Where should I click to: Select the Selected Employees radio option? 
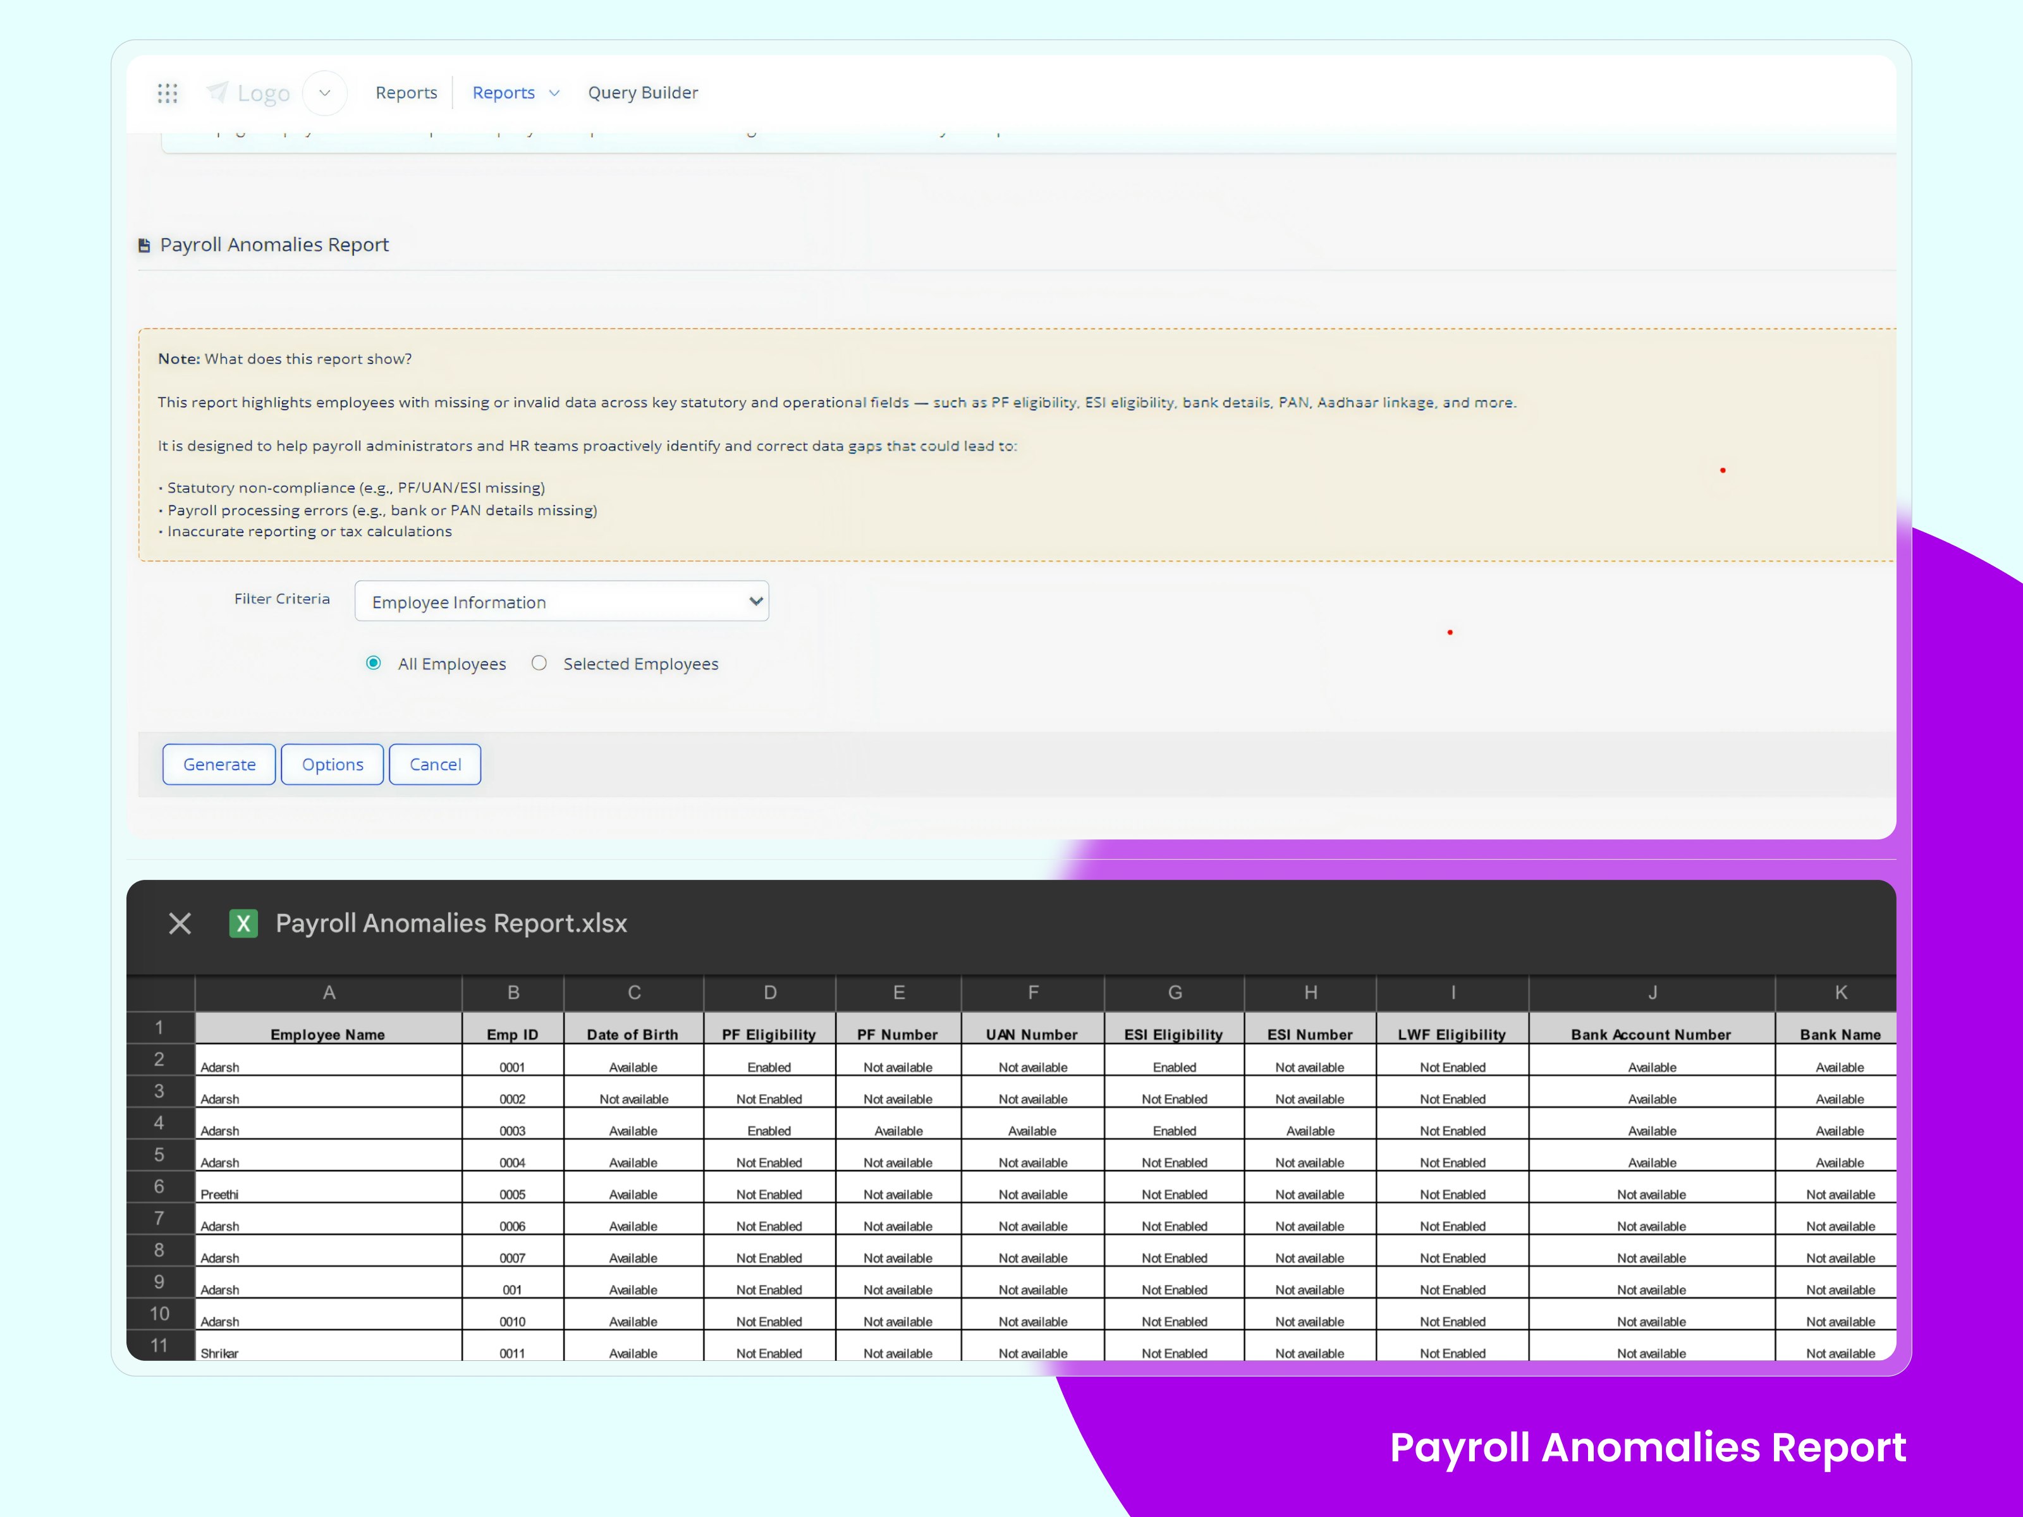point(540,663)
